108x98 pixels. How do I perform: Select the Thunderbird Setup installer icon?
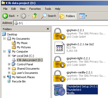59,90
